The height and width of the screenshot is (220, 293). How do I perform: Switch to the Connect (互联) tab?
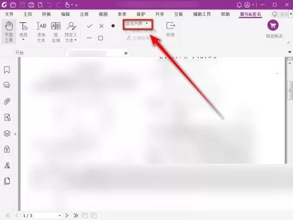tap(179, 14)
